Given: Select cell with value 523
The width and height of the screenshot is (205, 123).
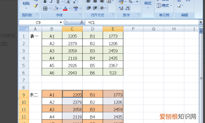Looking at the screenshot, I should click(113, 72).
